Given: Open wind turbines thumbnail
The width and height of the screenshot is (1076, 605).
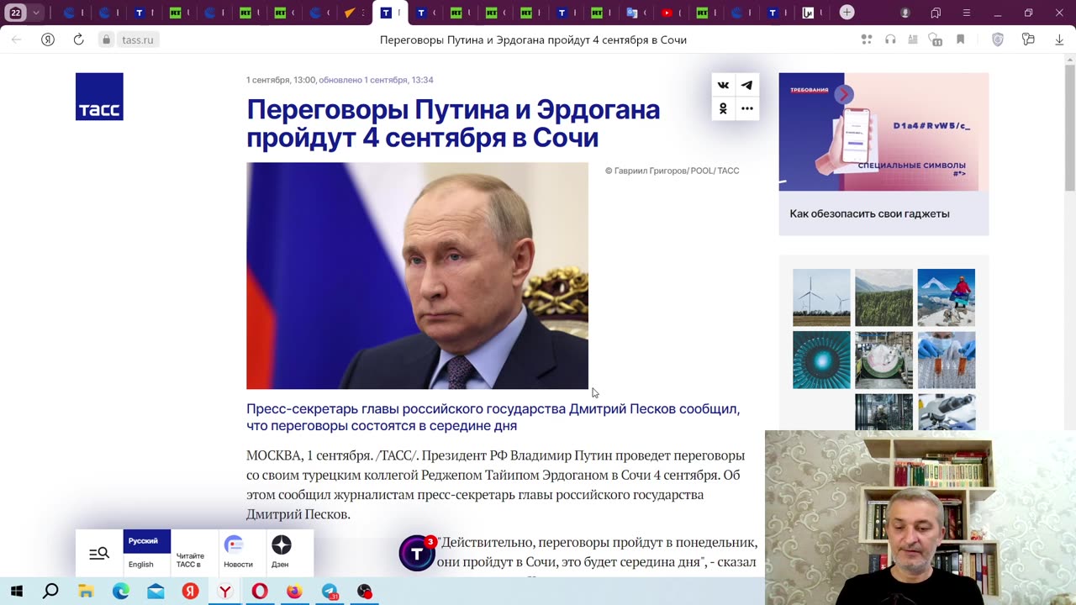Looking at the screenshot, I should click(x=821, y=297).
